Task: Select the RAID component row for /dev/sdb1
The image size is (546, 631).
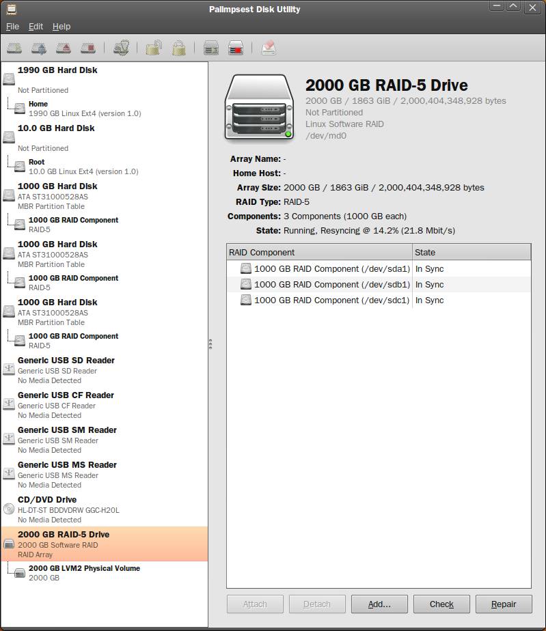Action: 379,285
